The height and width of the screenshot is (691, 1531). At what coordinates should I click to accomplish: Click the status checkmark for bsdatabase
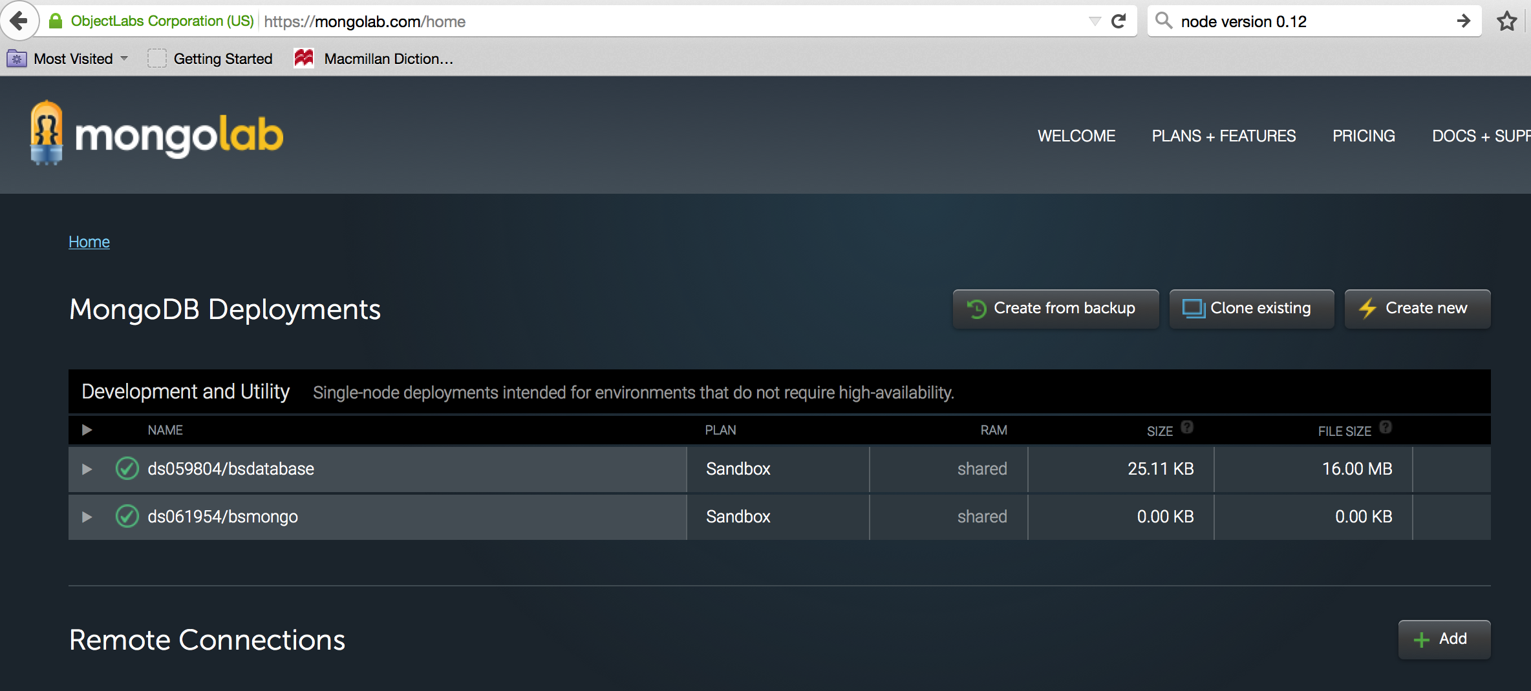pos(127,469)
